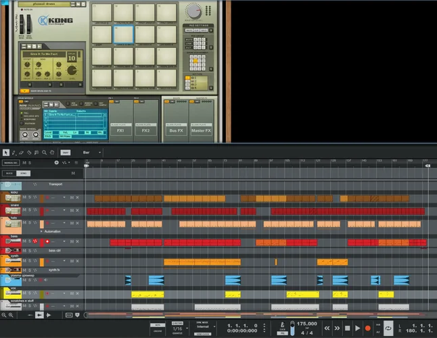Image resolution: width=437 pixels, height=338 pixels.
Task: Solo the snare track
Action: [29, 211]
